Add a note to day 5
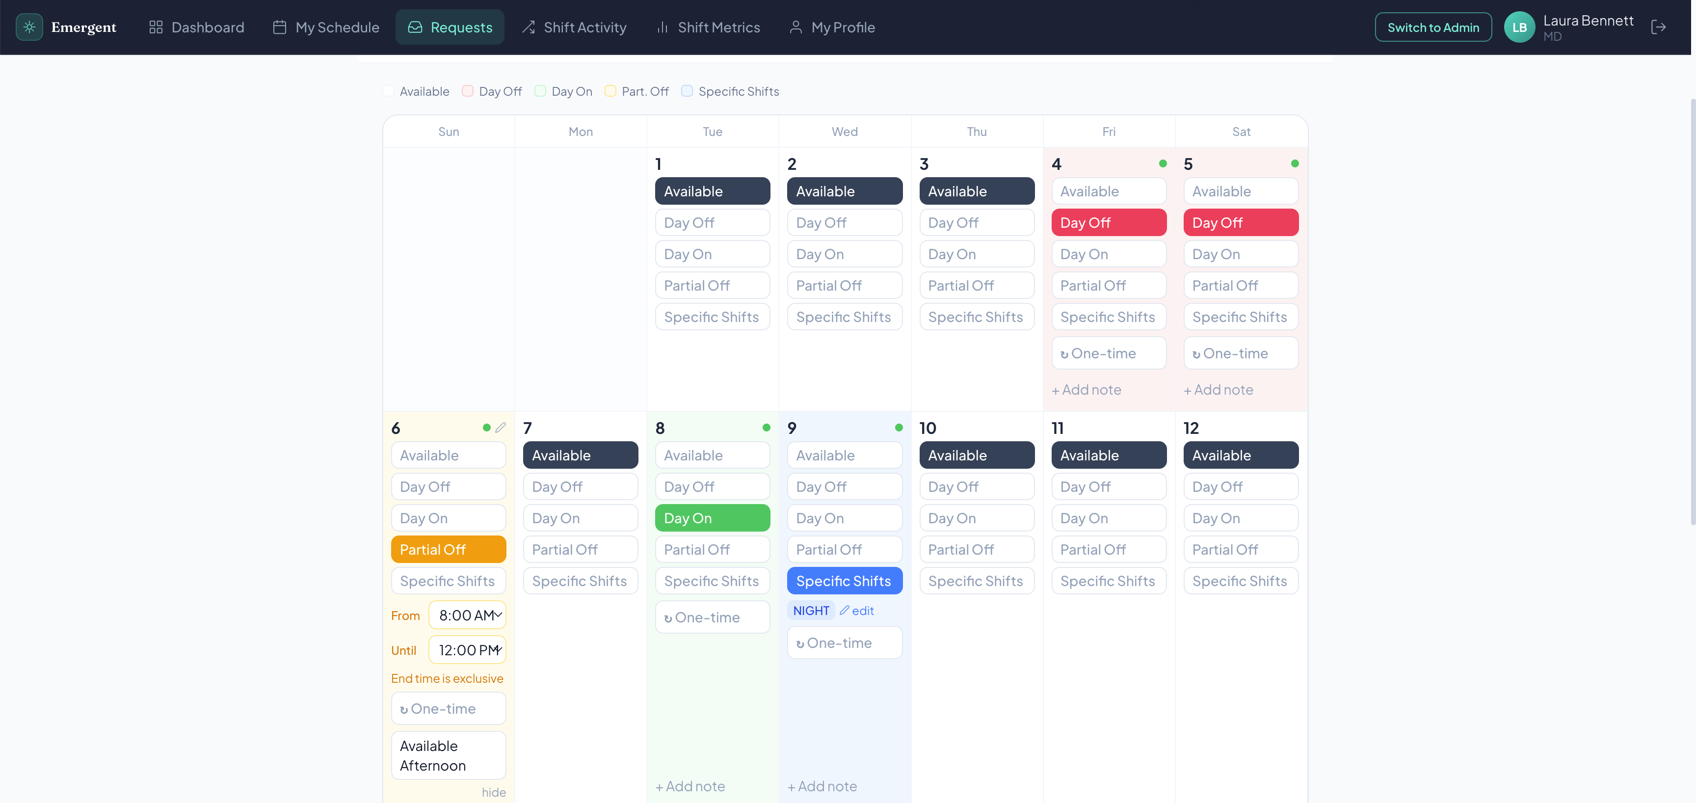Screen dimensions: 1696x803 pyautogui.click(x=1219, y=390)
